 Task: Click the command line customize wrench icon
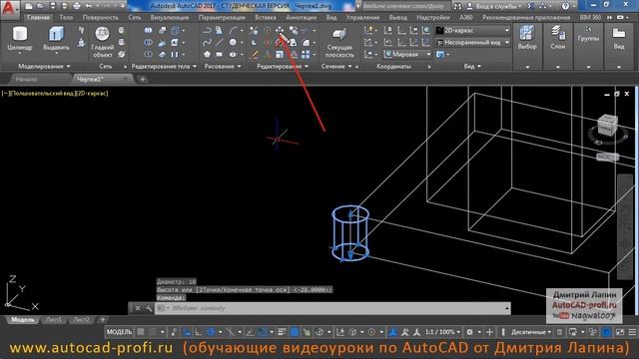[x=149, y=308]
